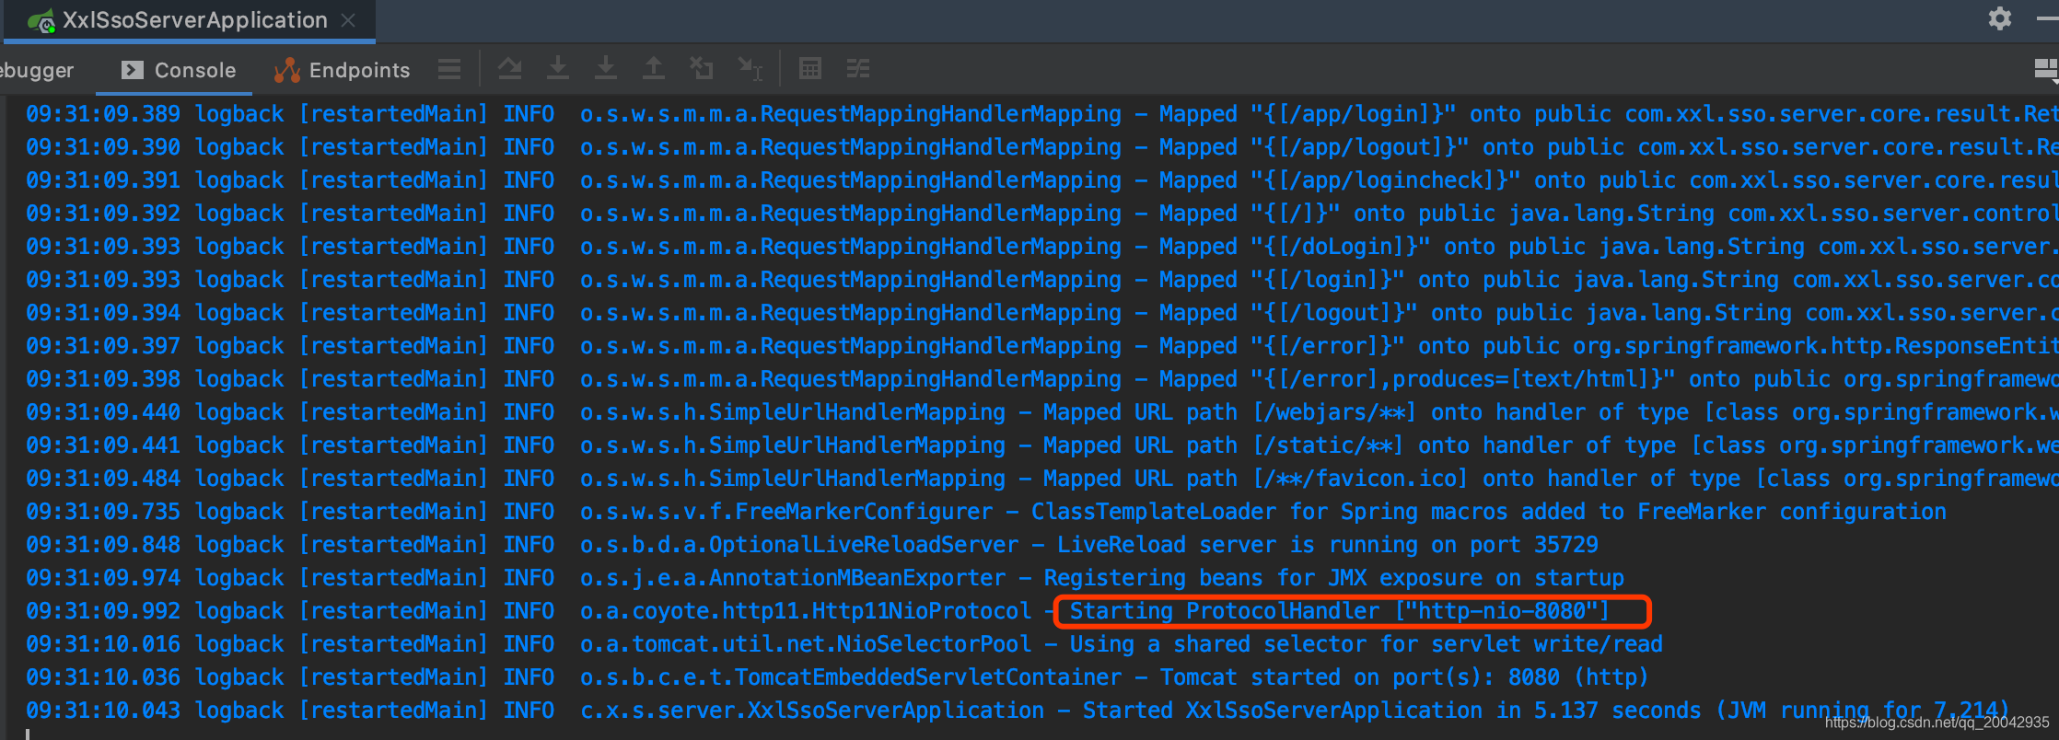Select the Console tab
The image size is (2059, 740).
coord(179,70)
